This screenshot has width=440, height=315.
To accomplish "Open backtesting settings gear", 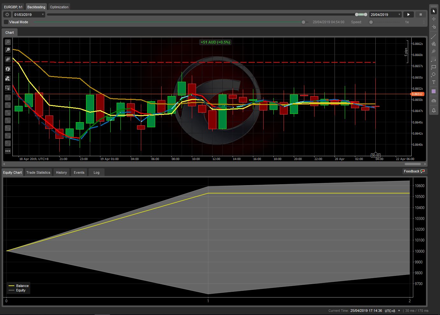I will click(7, 15).
